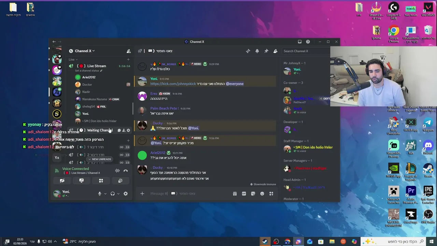This screenshot has height=246, width=437.
Task: Open the apps launcher icon in message bar
Action: coord(271,193)
